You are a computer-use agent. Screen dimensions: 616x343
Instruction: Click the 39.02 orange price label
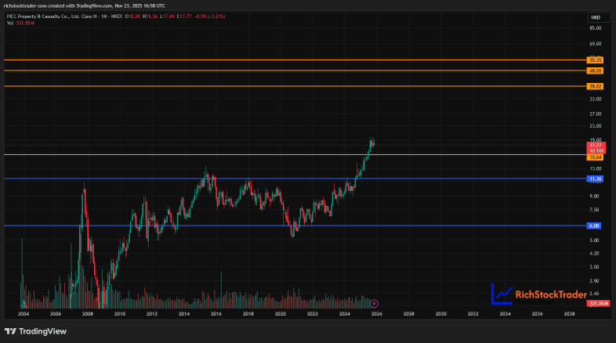595,86
